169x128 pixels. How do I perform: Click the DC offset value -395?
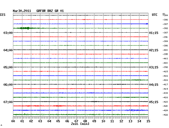click(x=165, y=54)
